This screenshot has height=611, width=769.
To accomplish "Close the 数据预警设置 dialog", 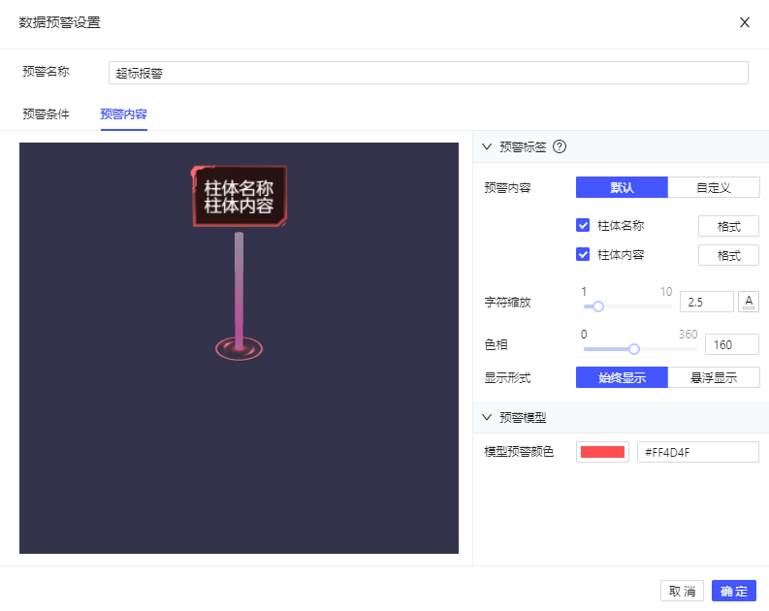I will [744, 22].
